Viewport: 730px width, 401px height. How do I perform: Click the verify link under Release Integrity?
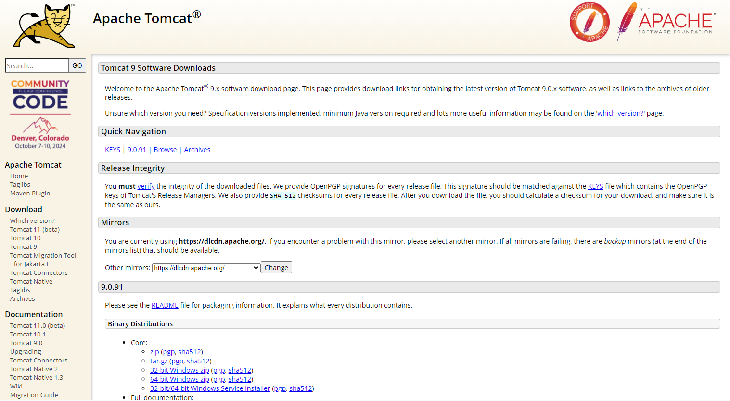pyautogui.click(x=146, y=186)
